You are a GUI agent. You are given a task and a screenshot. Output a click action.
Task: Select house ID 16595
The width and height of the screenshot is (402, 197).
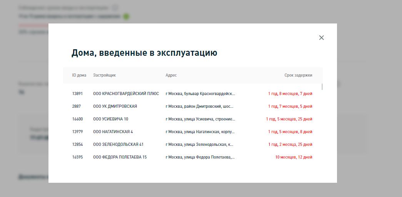[77, 157]
